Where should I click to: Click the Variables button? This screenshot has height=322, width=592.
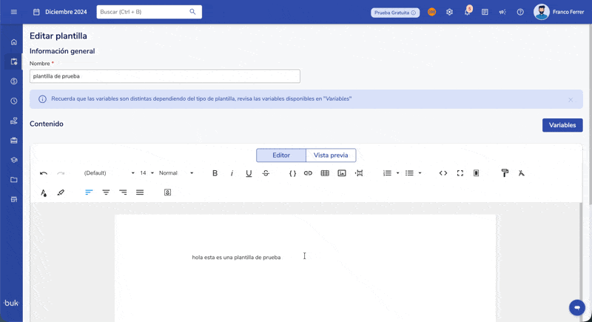click(562, 125)
